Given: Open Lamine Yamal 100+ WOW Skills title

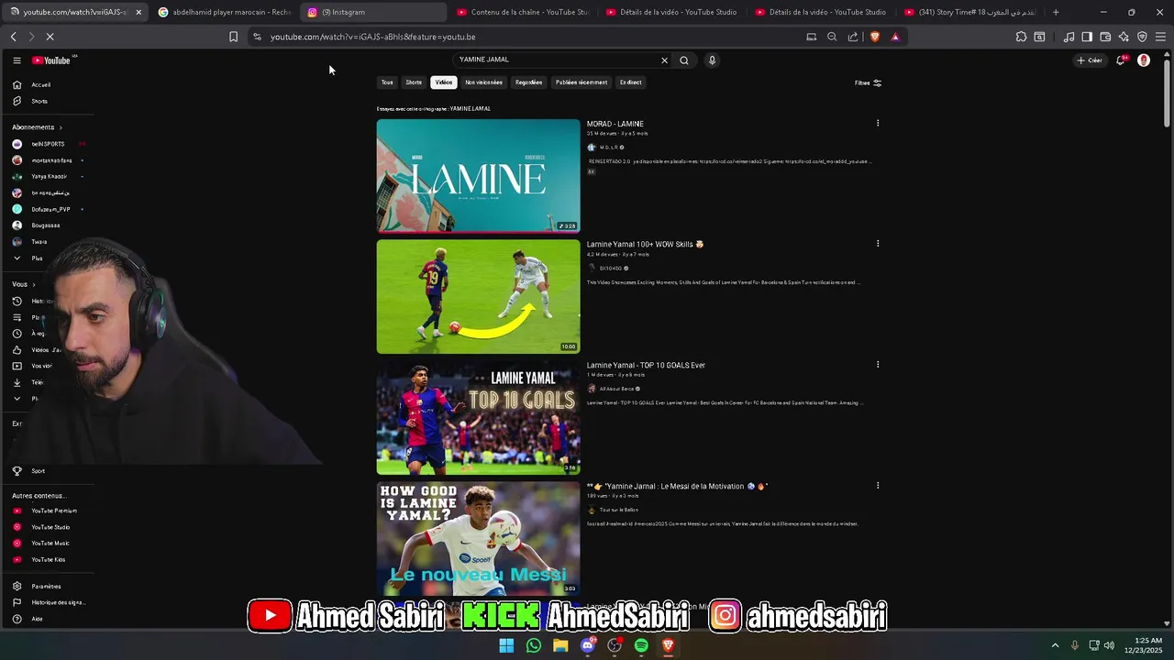Looking at the screenshot, I should click(645, 245).
